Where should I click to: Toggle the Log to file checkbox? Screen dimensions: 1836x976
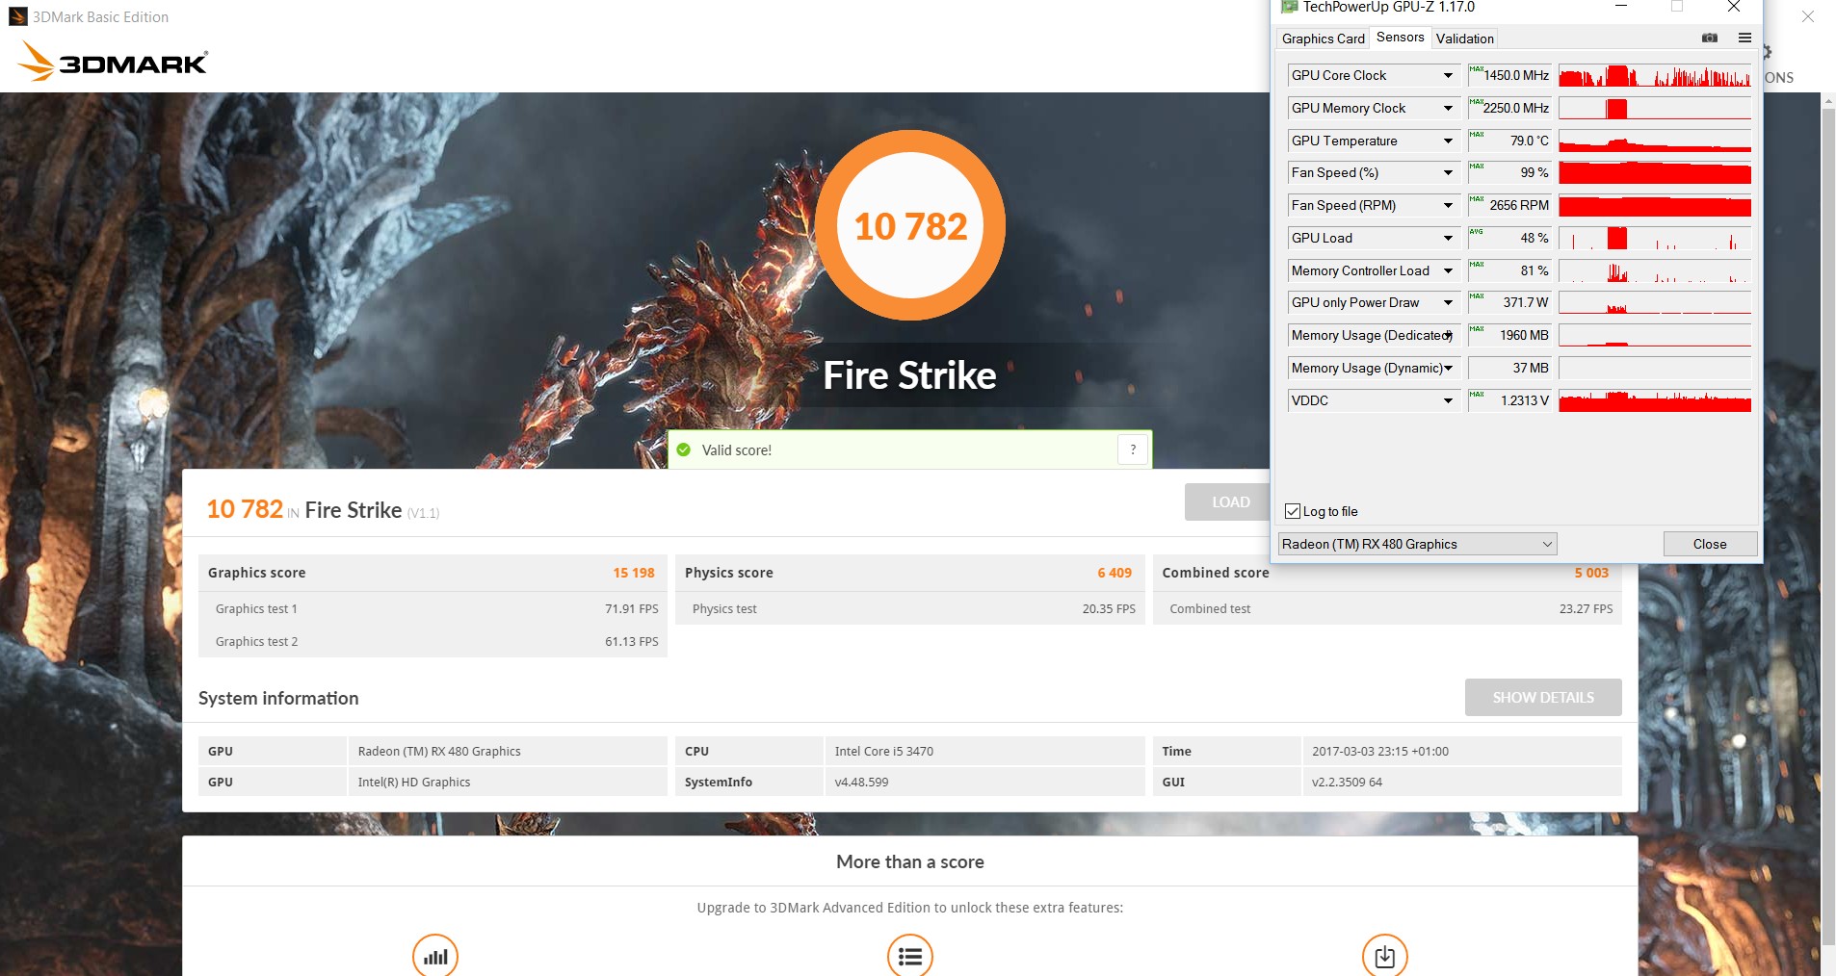click(x=1293, y=511)
